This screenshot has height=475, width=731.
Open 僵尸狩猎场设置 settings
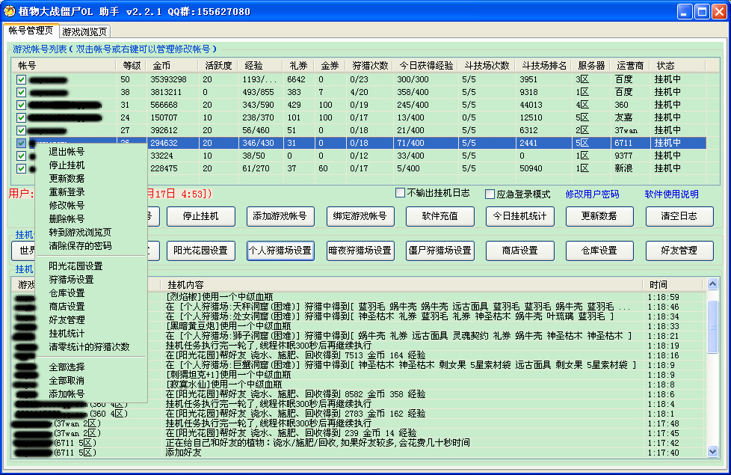point(439,251)
